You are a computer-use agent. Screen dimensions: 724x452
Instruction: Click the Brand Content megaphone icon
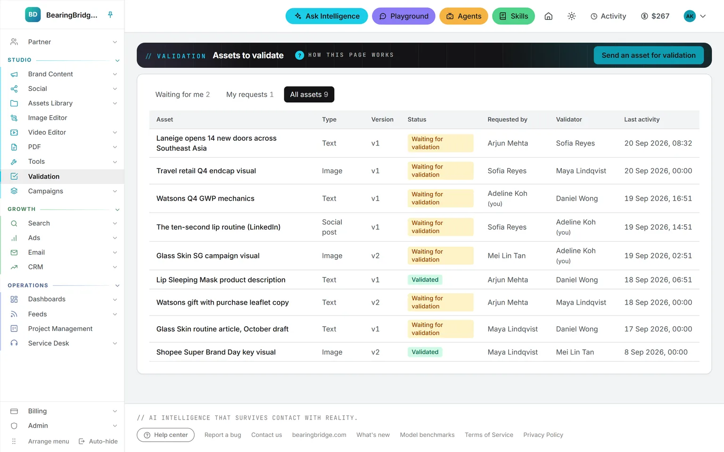point(14,74)
